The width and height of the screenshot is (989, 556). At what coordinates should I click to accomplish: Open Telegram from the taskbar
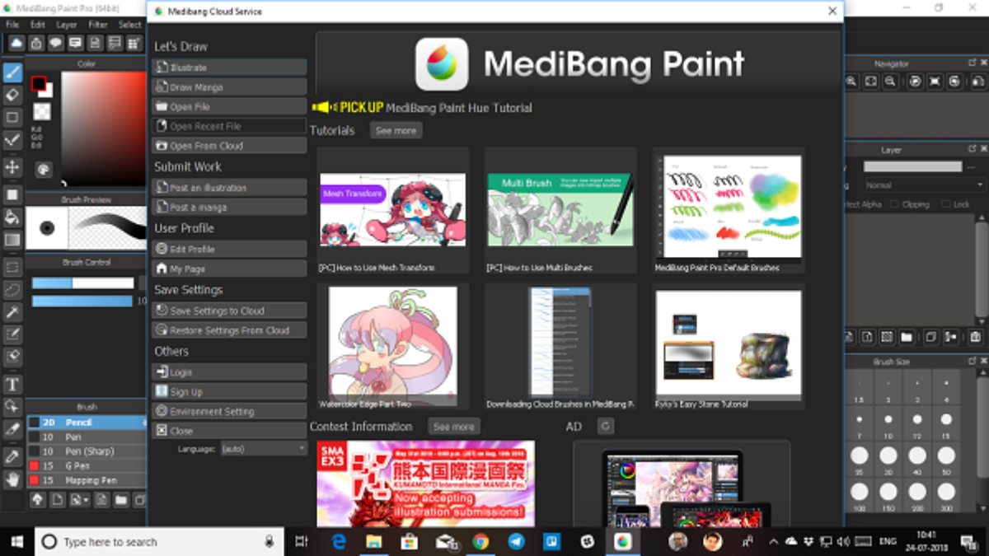(516, 541)
